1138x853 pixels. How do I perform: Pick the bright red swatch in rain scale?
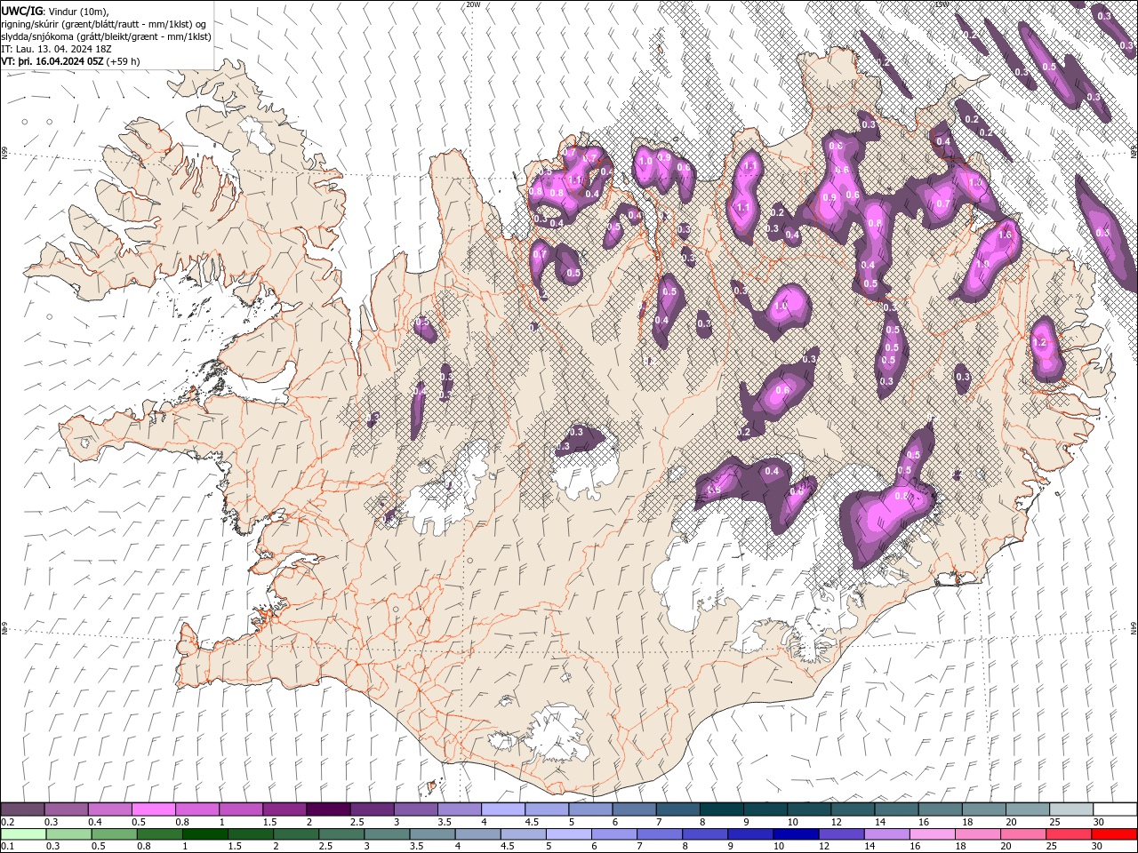(1116, 833)
